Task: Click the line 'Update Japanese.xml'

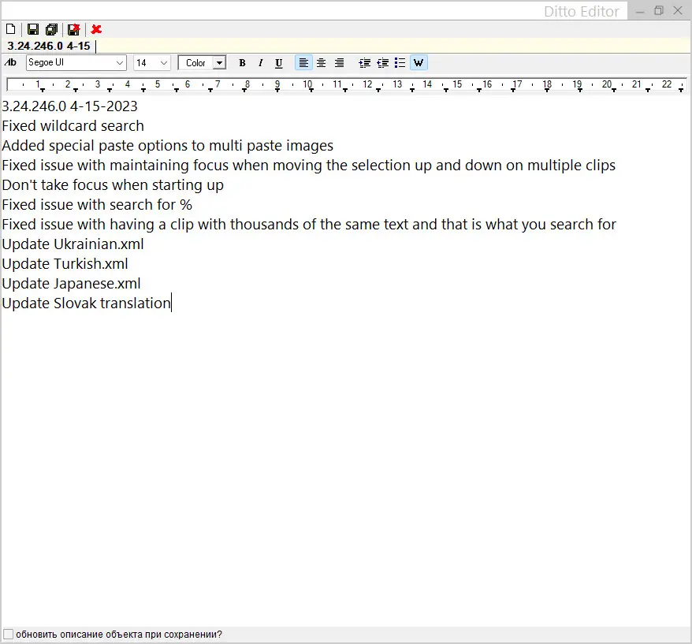Action: click(71, 284)
